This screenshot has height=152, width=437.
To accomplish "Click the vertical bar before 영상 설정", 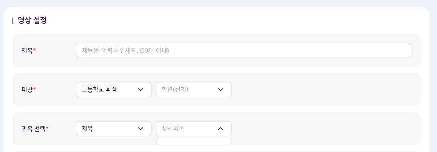I will coord(13,21).
